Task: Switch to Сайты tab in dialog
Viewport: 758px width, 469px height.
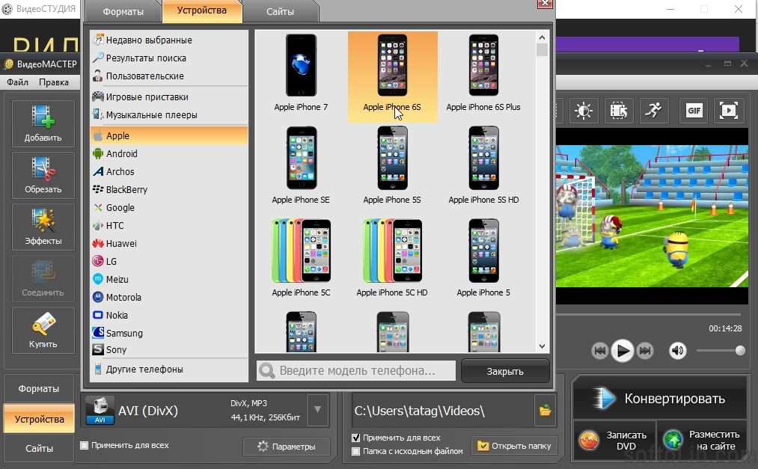Action: coord(280,11)
